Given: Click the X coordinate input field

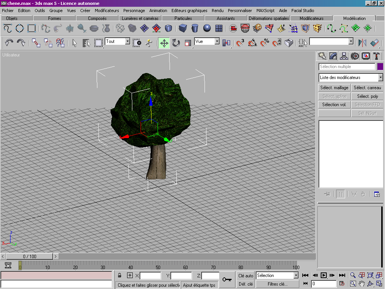Looking at the screenshot, I should coord(150,275).
